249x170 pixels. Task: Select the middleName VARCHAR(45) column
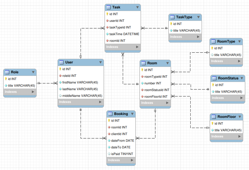click(x=82, y=96)
